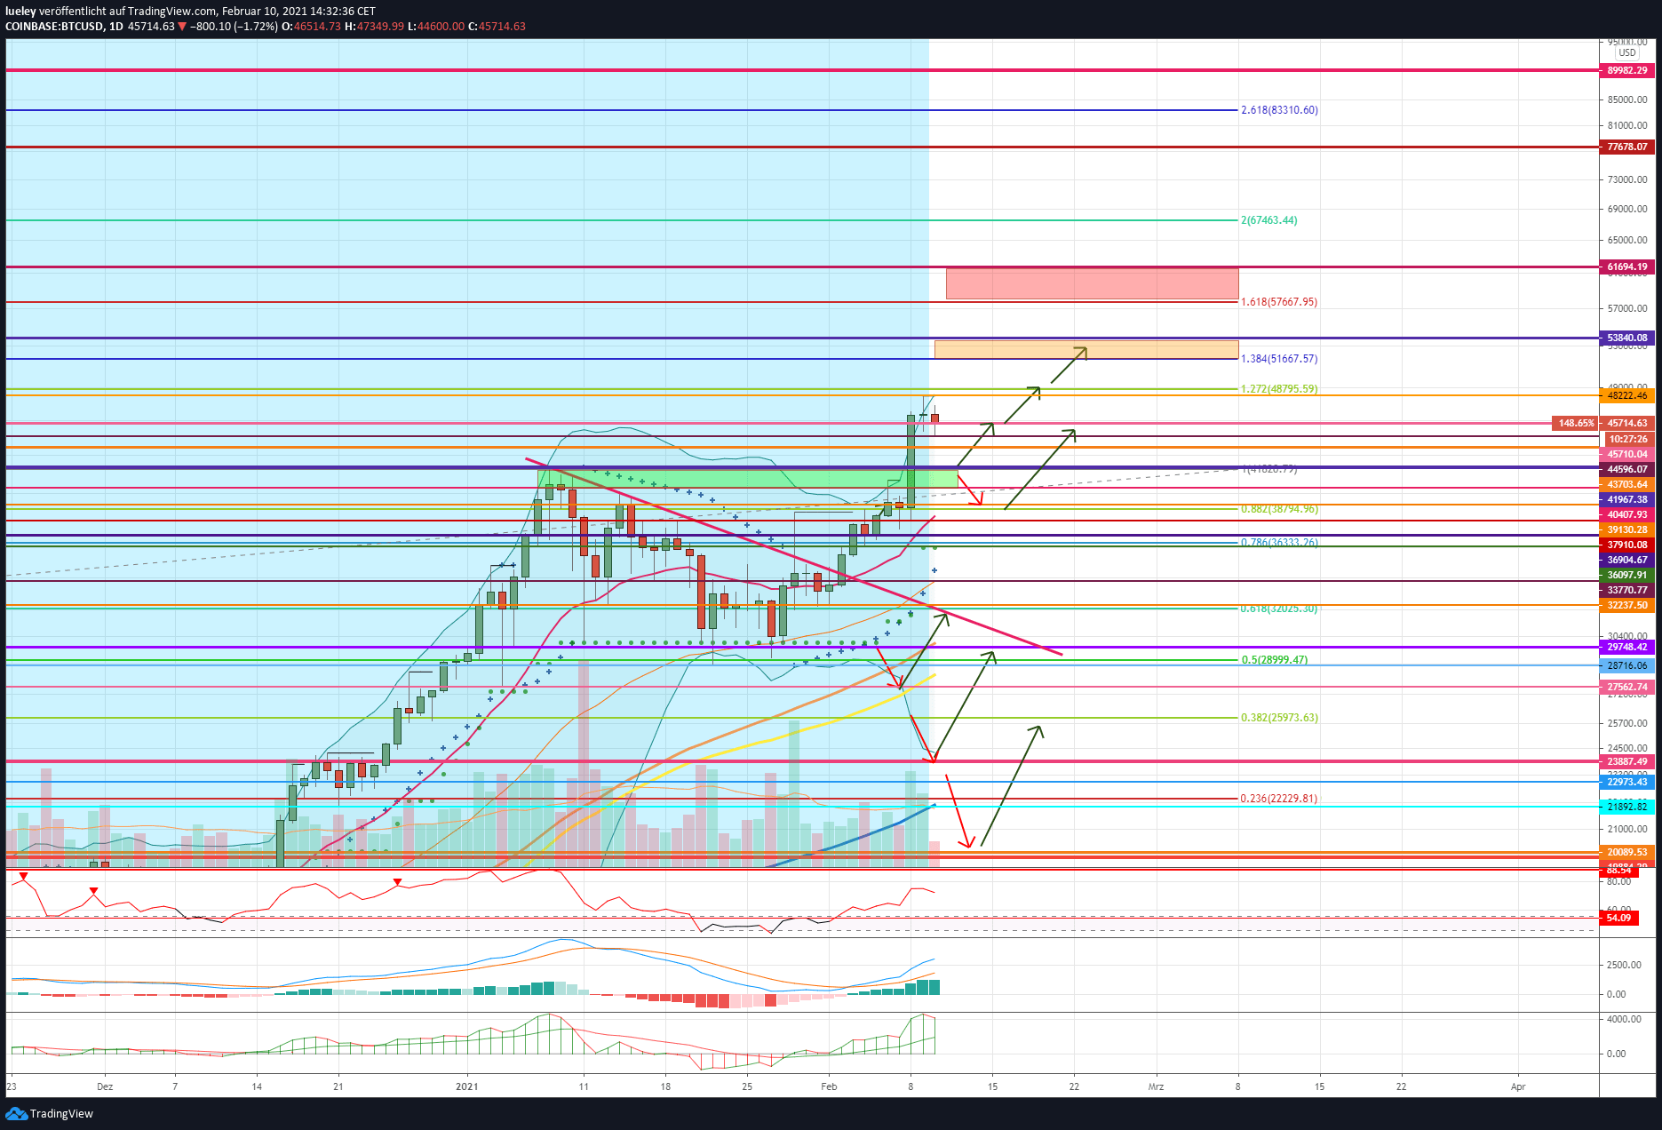
Task: Click the 0.5(28999.47) Fibonacci label
Action: click(1274, 660)
